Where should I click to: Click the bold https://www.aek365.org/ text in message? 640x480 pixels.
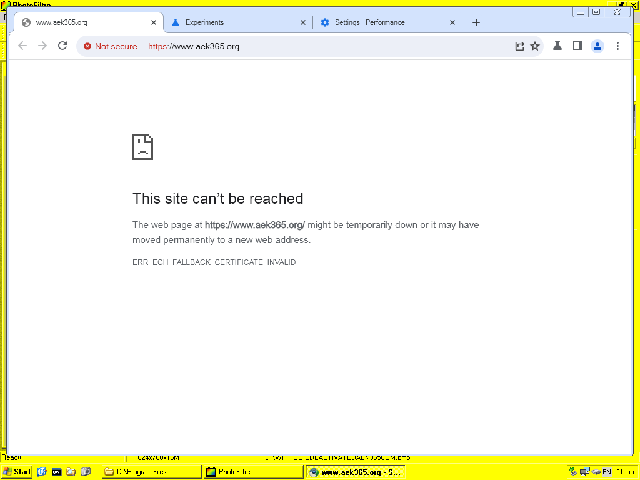tap(255, 225)
